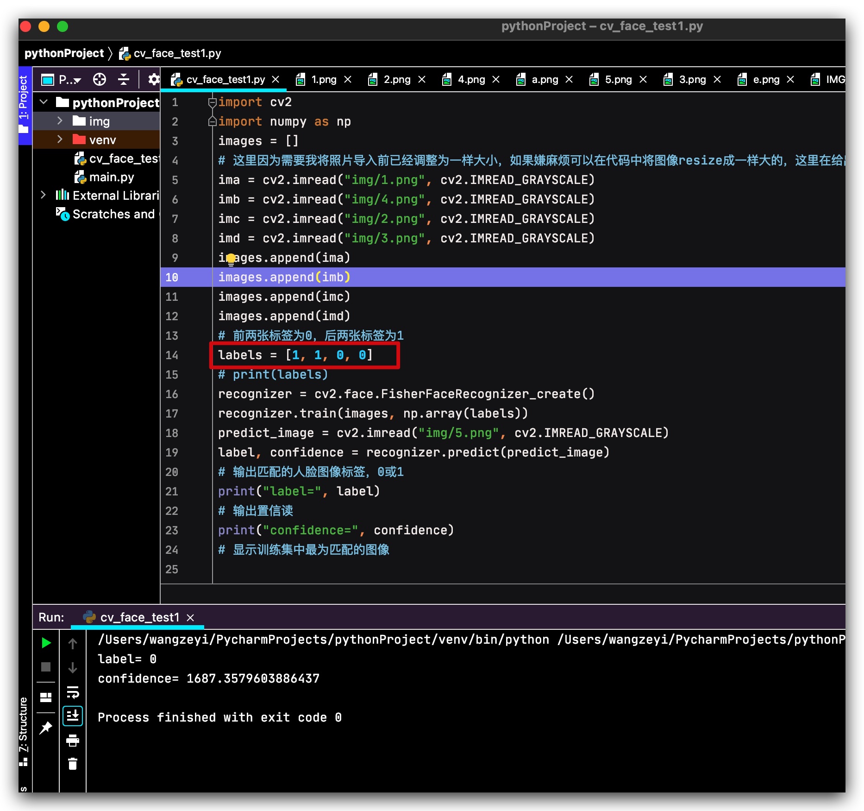Close the cv_face_test1.py editor tab
Screen dimensions: 864x811
coord(275,80)
